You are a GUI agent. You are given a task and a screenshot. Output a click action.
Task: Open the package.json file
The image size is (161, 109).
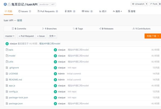(x=16, y=103)
